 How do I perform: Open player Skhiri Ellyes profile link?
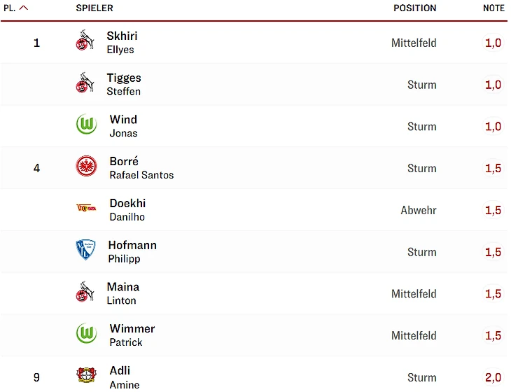pos(122,42)
